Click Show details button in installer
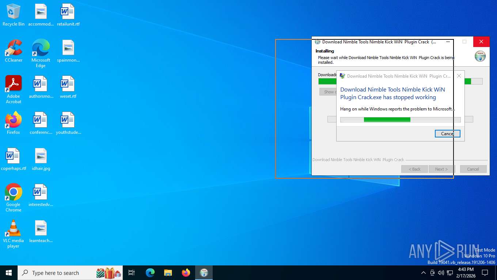This screenshot has height=280, width=497. [x=328, y=92]
